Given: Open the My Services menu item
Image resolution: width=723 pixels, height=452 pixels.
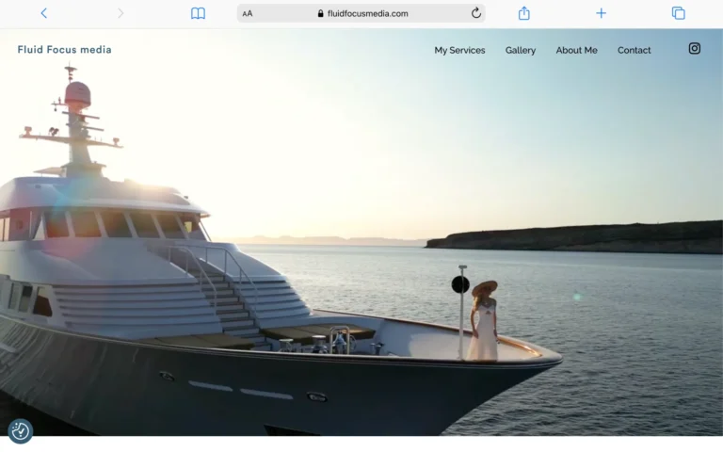Looking at the screenshot, I should pyautogui.click(x=459, y=50).
